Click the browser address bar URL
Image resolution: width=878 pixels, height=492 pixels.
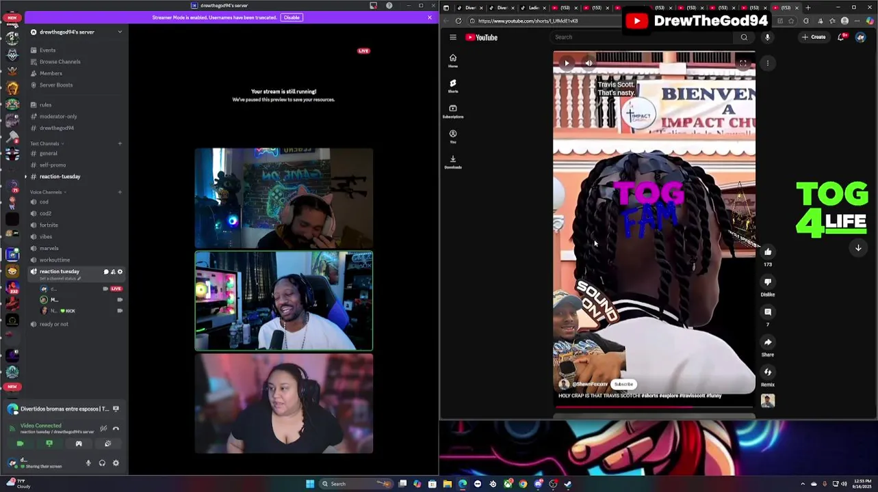tap(528, 21)
